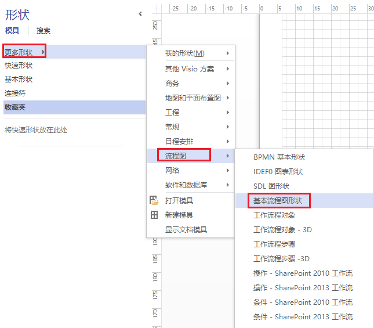
Task: Click the arrow beside 商务
Action: 228,84
